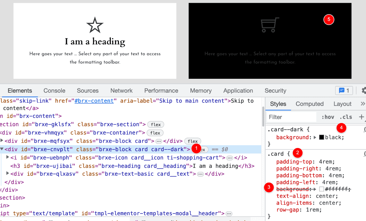
Task: Open the Network panel
Action: [121, 91]
